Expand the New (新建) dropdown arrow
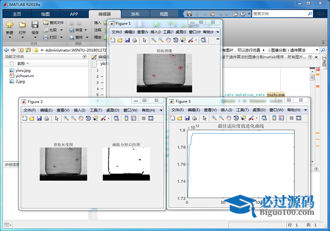 (x=10, y=37)
